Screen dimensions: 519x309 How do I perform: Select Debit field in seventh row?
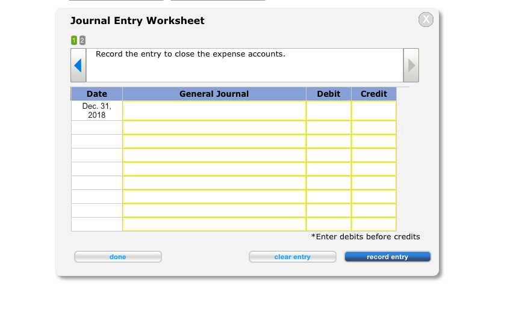click(x=329, y=197)
